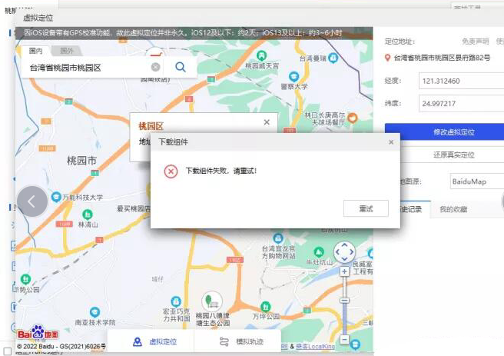Image resolution: width=504 pixels, height=356 pixels.
Task: Click the map pan direction control
Action: [x=344, y=252]
